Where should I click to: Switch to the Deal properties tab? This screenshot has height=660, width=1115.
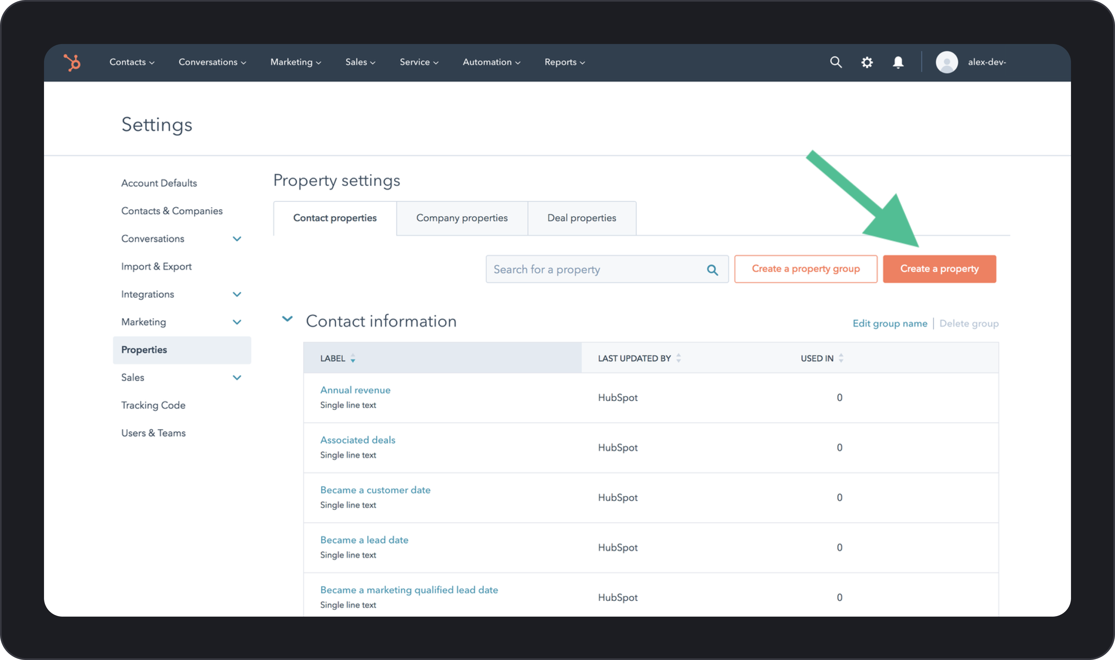click(582, 218)
